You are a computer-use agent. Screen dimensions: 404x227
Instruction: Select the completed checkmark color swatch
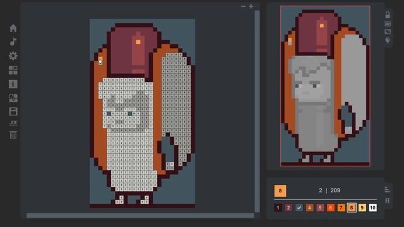coord(299,207)
